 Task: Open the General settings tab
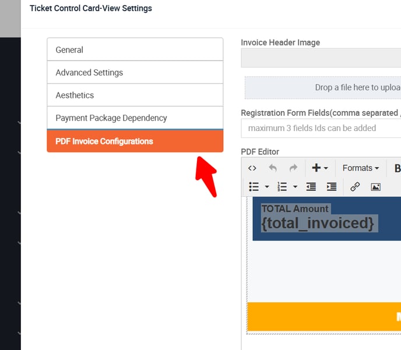tap(135, 50)
